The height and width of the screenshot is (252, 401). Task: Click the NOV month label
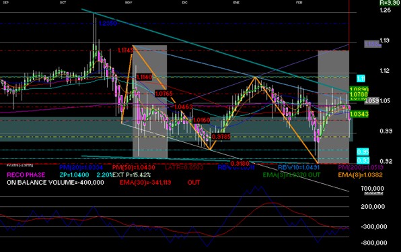pyautogui.click(x=129, y=3)
